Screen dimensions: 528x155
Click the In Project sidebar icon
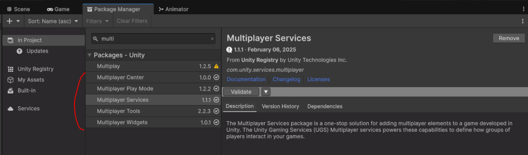point(10,40)
